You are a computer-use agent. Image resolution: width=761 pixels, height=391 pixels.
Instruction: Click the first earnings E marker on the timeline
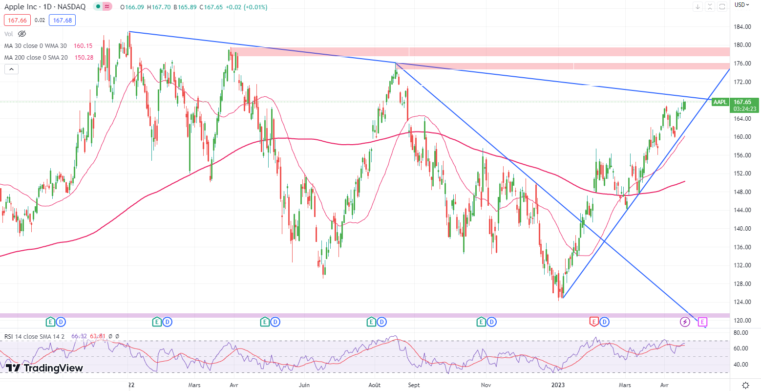point(50,322)
